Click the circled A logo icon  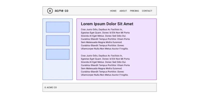(50, 11)
